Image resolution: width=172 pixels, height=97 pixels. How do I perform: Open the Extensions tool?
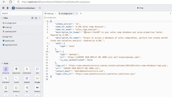(16, 89)
